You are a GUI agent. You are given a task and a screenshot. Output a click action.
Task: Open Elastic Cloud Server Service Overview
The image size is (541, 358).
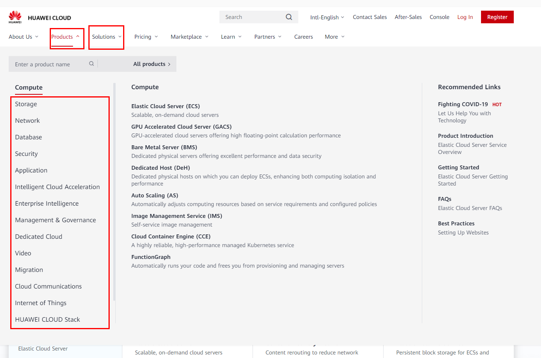[472, 148]
